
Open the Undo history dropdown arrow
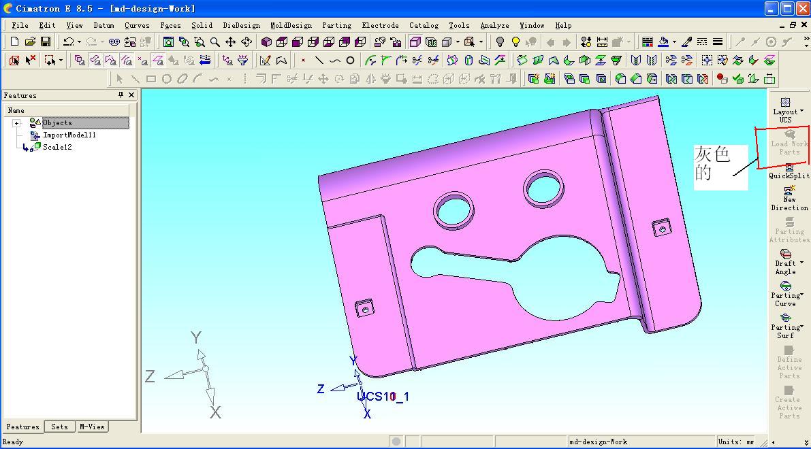78,42
